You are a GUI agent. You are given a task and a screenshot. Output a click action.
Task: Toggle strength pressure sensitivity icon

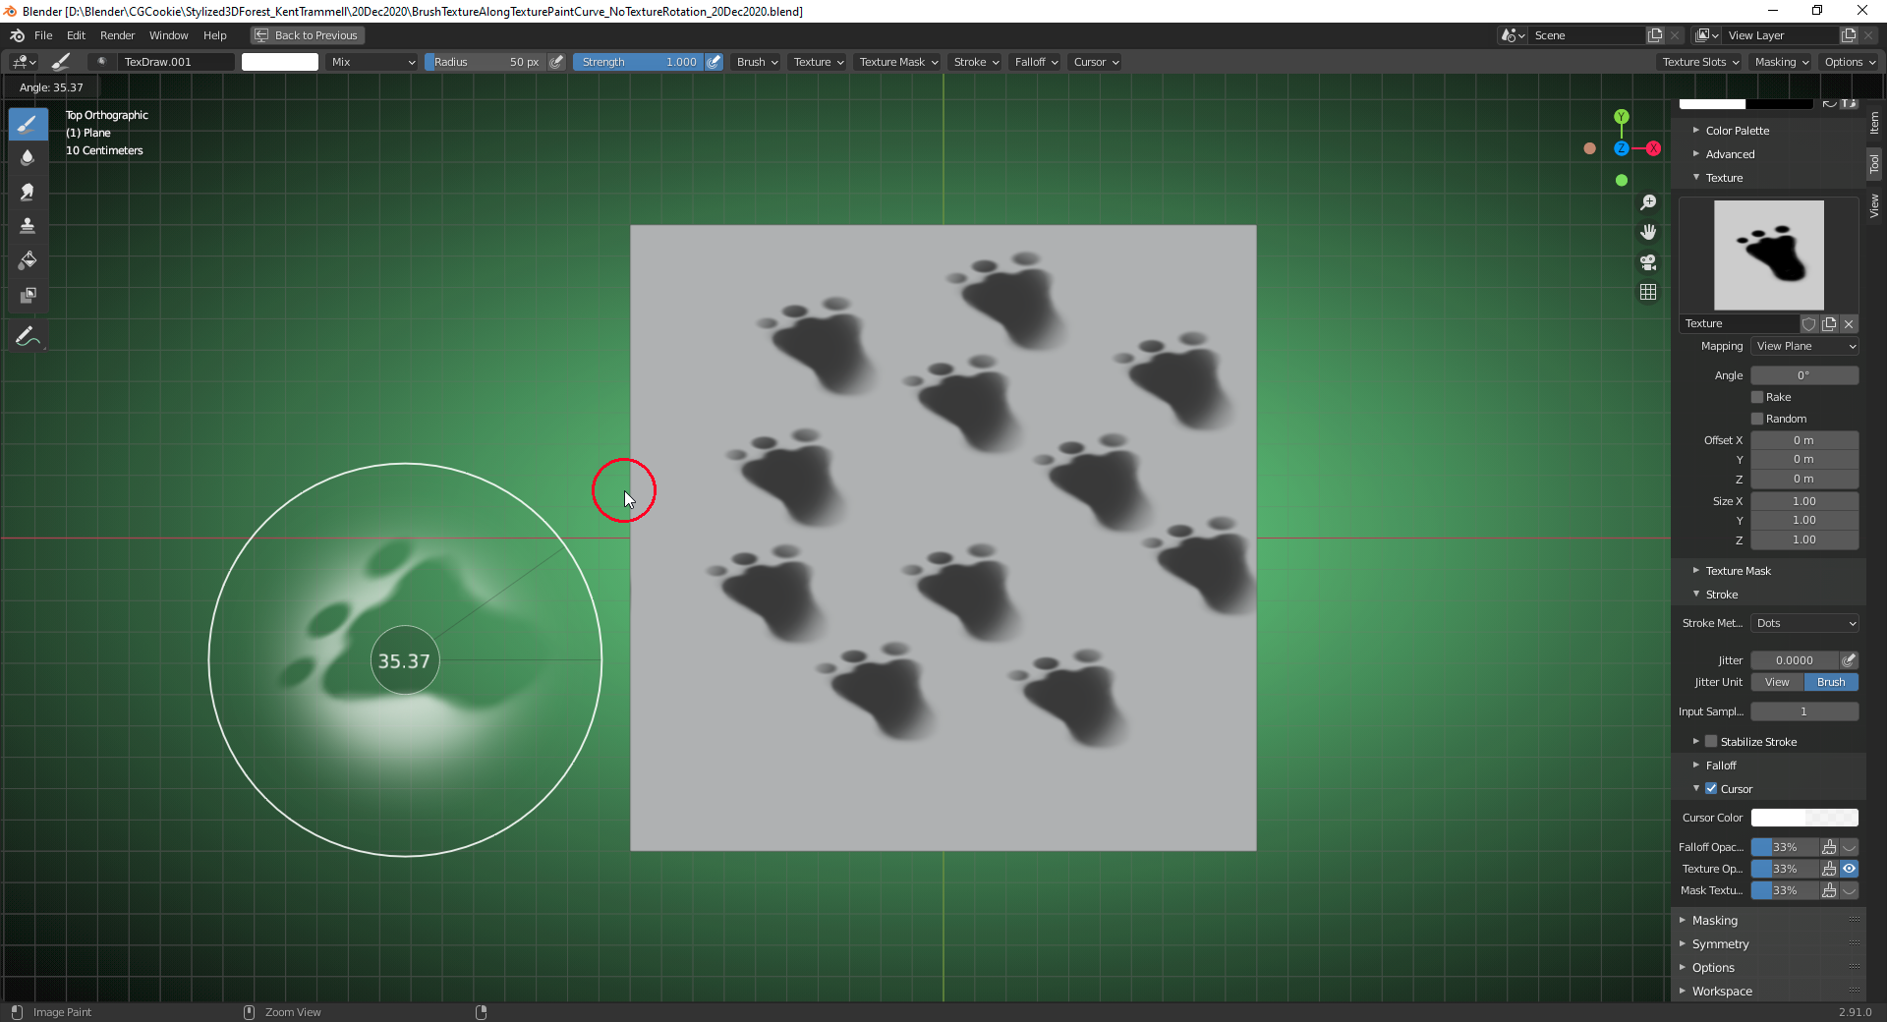click(x=715, y=62)
